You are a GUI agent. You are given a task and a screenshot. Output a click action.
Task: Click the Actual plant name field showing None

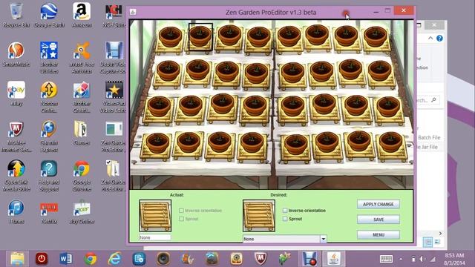(x=155, y=237)
